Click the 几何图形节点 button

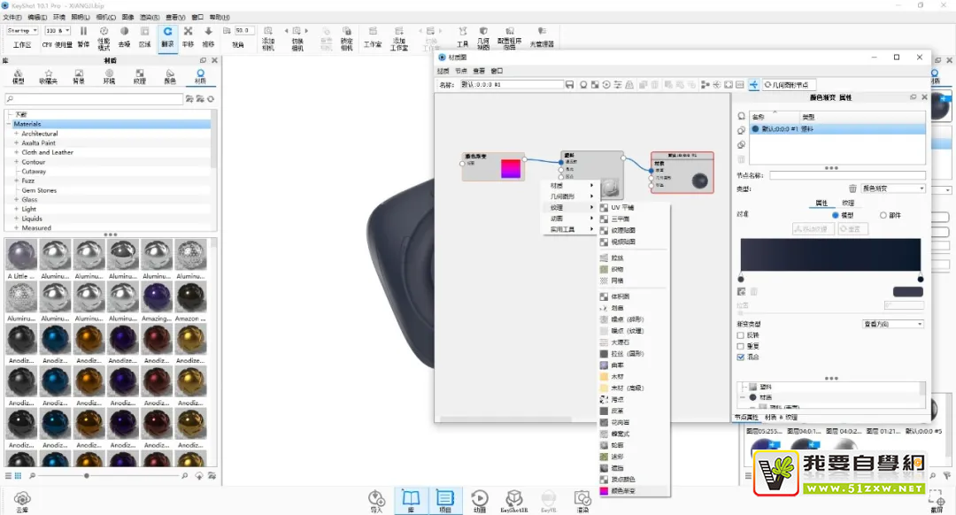click(787, 85)
